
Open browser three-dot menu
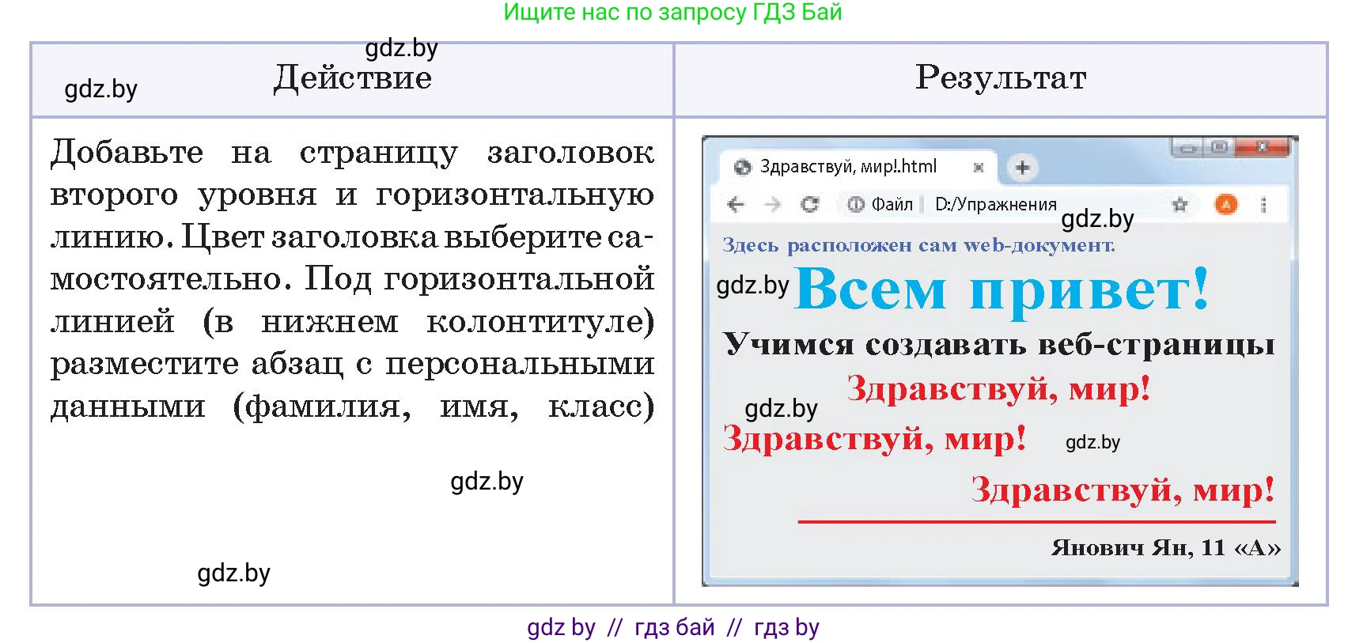(1263, 205)
